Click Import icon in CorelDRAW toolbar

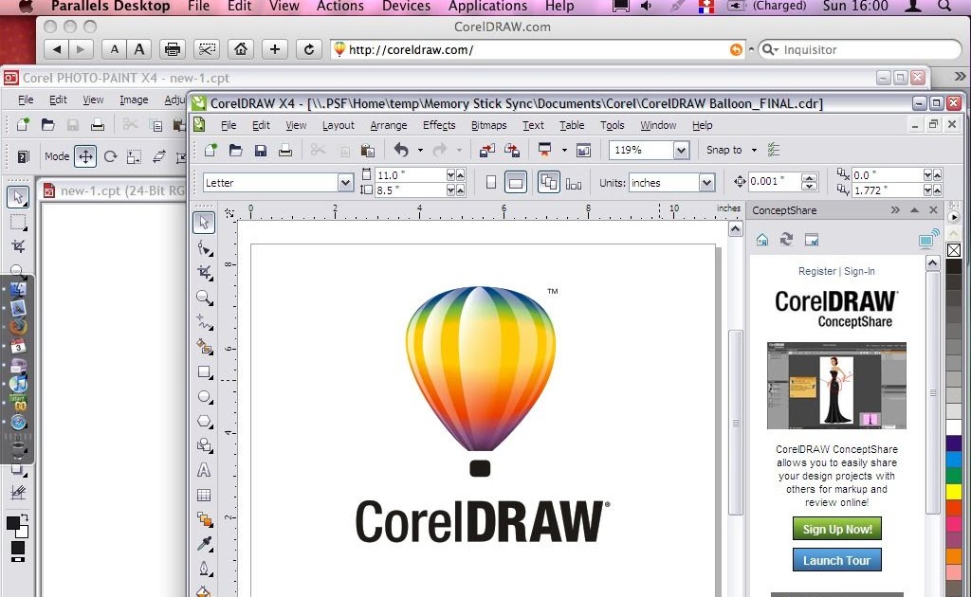click(487, 150)
